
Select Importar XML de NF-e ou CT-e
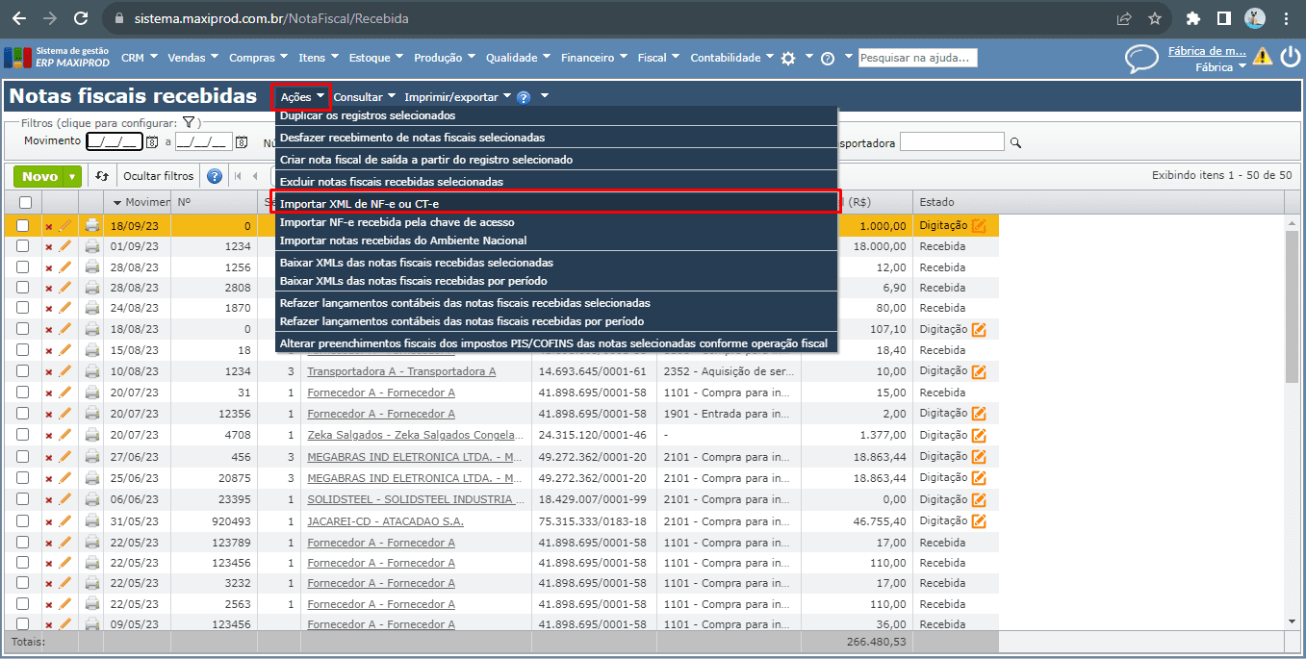click(x=359, y=204)
